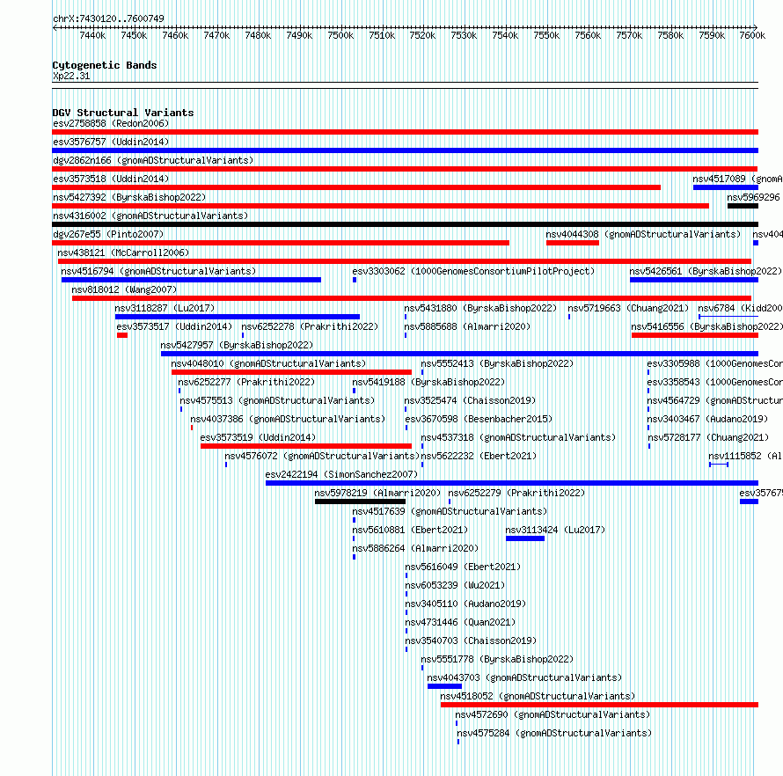783x776 pixels.
Task: Open nsv5427957 (ByrskaBishop2022) label
Action: [x=237, y=345]
